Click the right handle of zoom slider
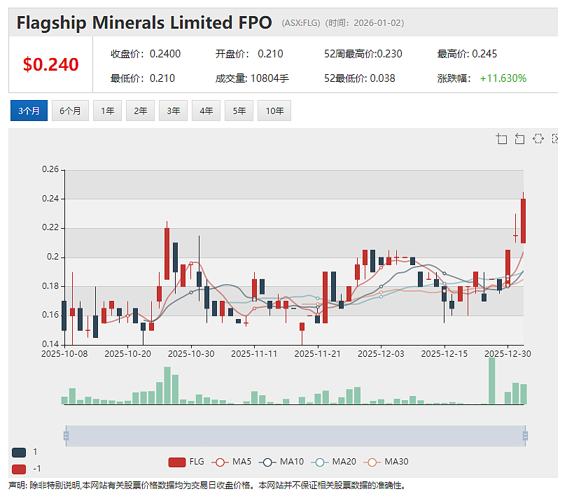 (526, 436)
